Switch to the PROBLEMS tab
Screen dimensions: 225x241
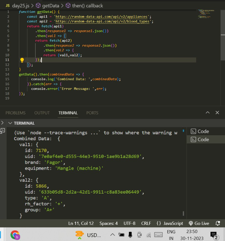point(15,113)
